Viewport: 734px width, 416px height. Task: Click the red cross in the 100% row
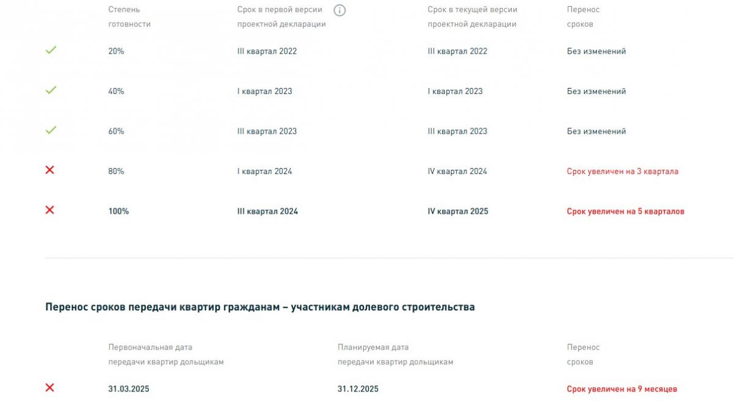tap(50, 210)
